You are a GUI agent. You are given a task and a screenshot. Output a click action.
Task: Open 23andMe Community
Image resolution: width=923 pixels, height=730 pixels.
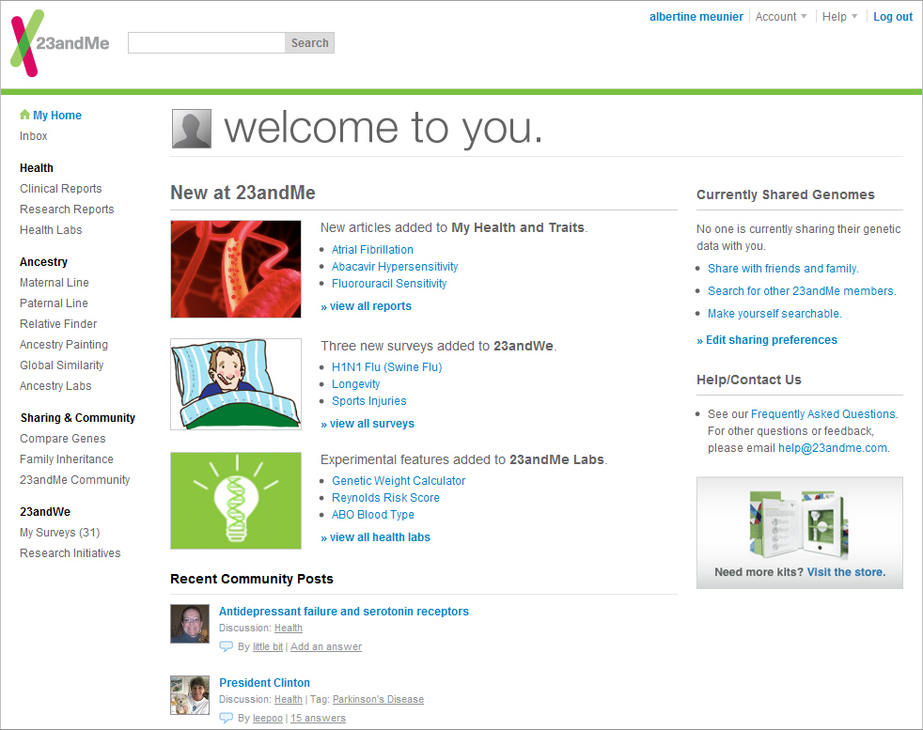click(75, 479)
